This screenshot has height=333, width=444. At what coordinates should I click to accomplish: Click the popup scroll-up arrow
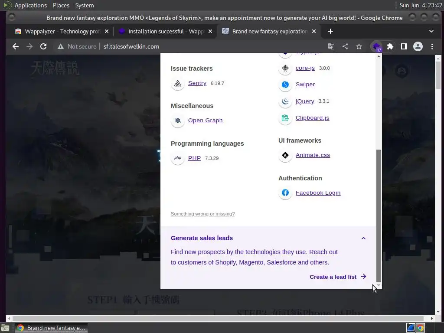tap(379, 57)
